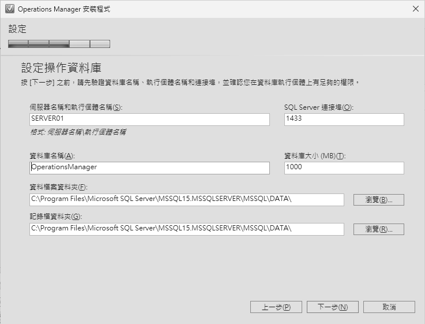Close the Operations Manager setup window

pyautogui.click(x=416, y=9)
